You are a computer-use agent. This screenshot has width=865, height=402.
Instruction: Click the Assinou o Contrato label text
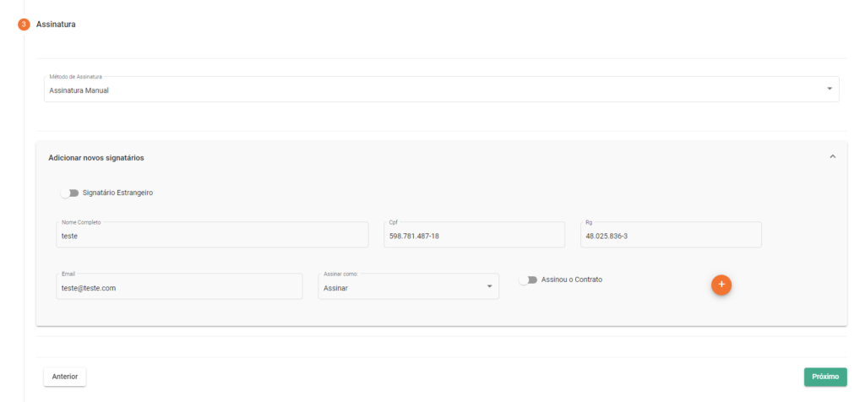571,280
